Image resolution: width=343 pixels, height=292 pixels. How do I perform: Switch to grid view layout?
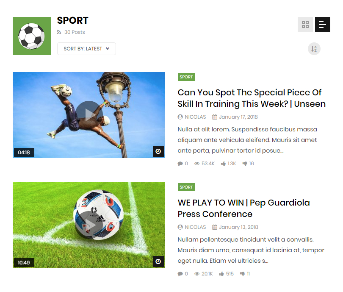pos(305,25)
